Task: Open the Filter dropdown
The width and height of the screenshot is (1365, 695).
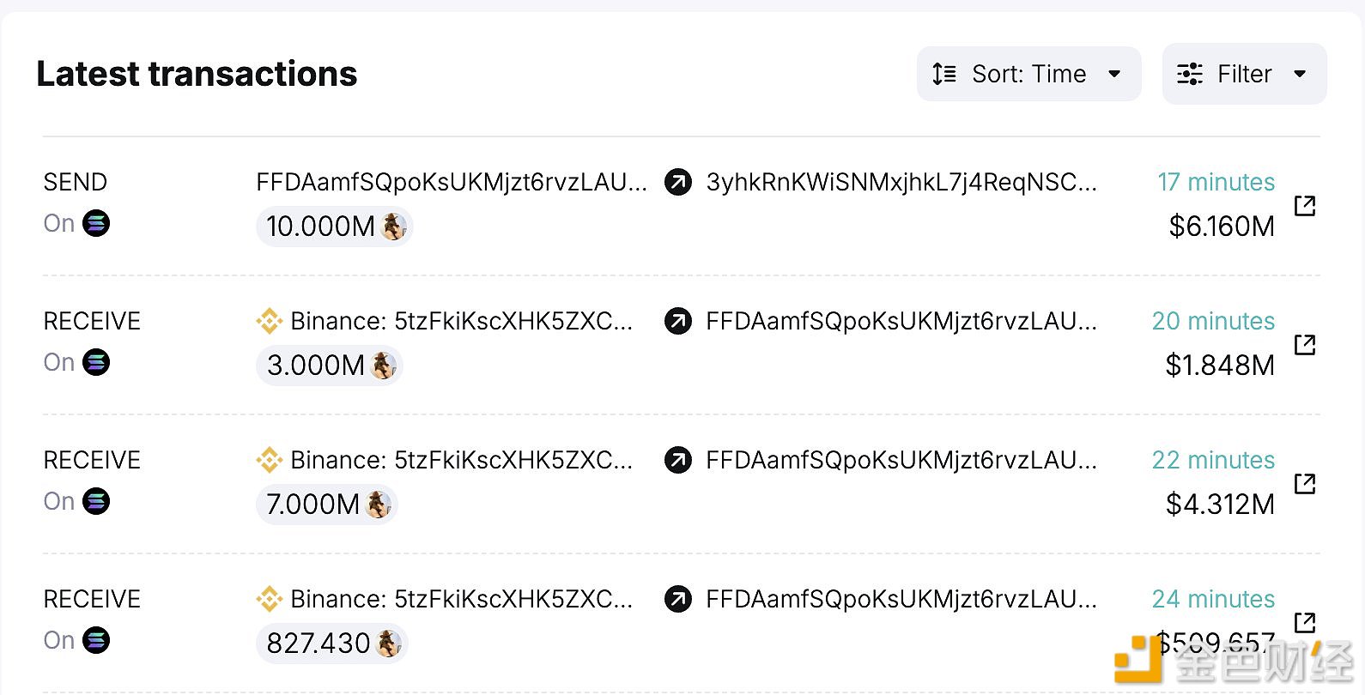Action: (1244, 74)
